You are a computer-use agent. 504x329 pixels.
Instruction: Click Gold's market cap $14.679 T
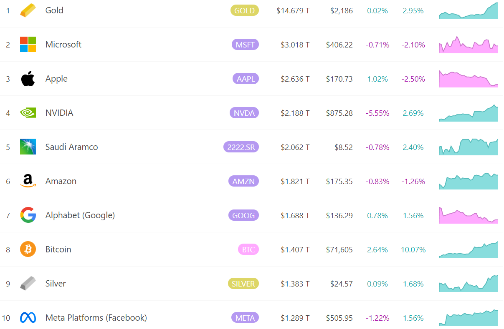[x=293, y=11]
